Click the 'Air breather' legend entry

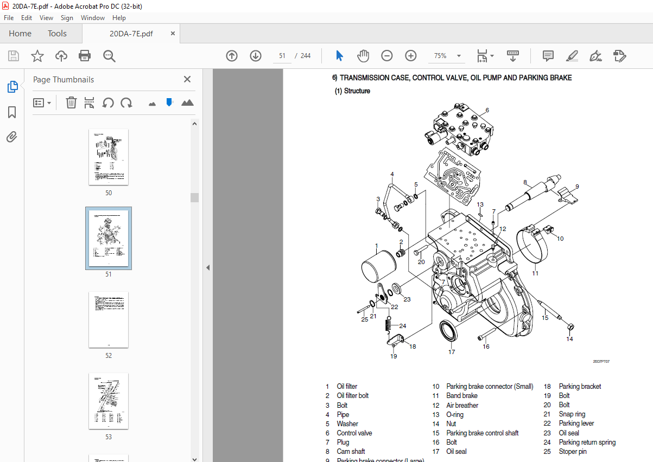click(x=462, y=405)
